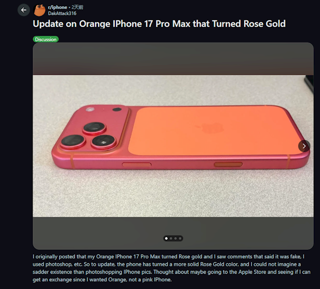Switch to the third gallery page dot
This screenshot has height=289, width=320.
coord(175,238)
